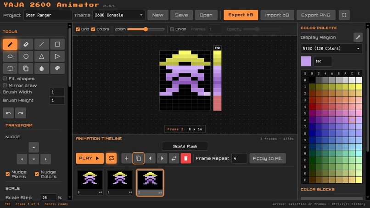Click the Import bB button

click(277, 15)
